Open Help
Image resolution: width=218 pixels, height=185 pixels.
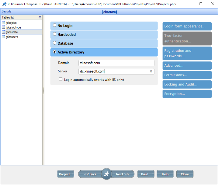click(165, 174)
